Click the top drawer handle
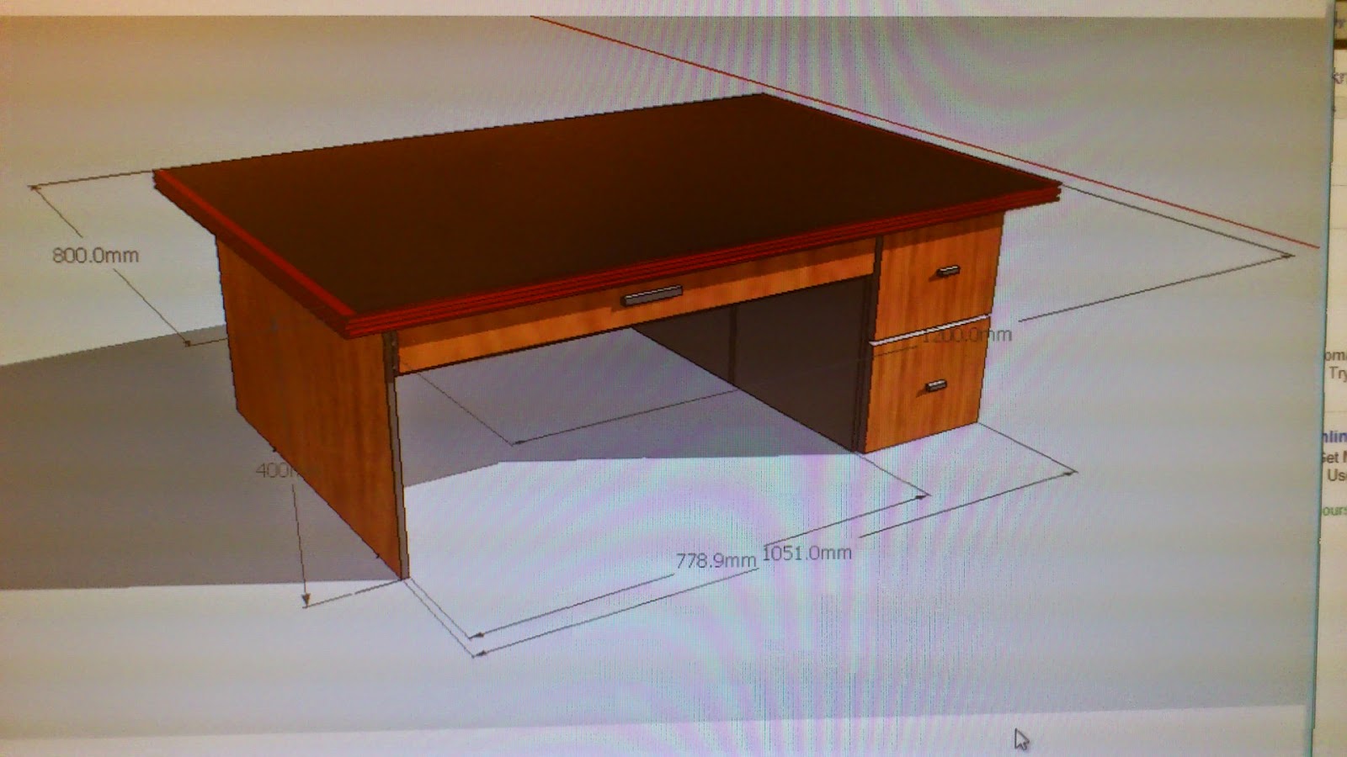Screen dimensions: 1347x757 pos(946,270)
